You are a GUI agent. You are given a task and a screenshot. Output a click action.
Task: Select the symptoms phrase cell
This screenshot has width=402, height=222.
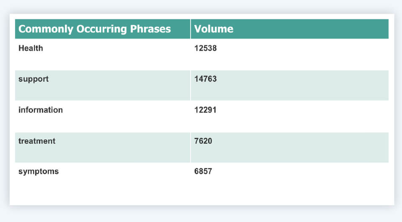tap(103, 178)
